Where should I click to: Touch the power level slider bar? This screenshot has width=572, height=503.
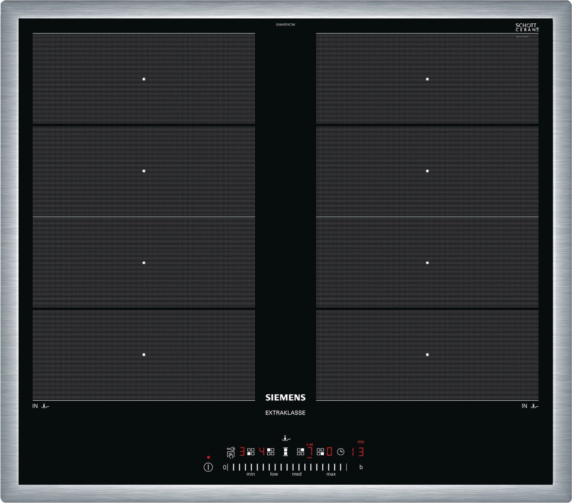click(x=287, y=467)
